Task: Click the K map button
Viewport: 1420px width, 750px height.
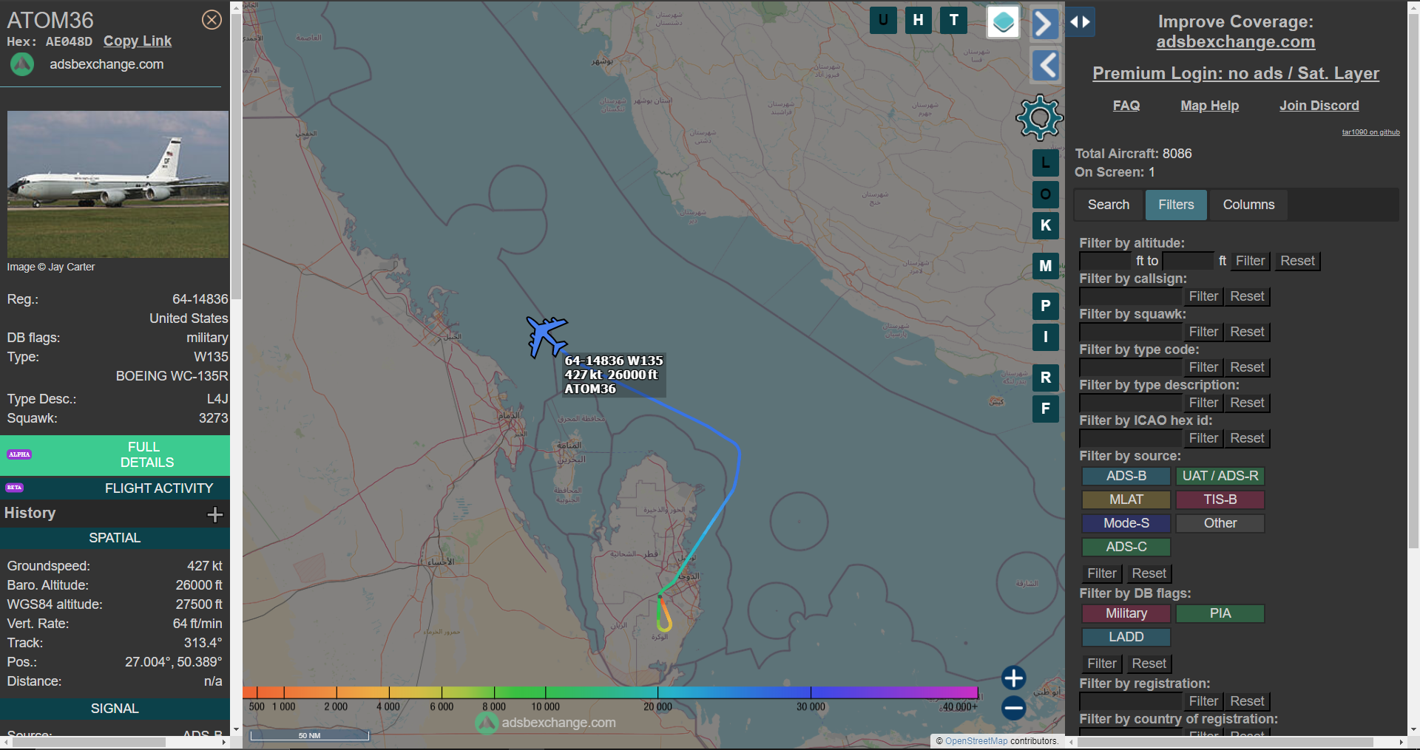Action: 1046,225
